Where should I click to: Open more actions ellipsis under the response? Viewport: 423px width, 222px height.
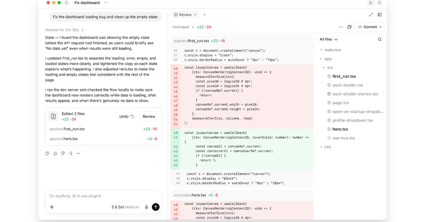(x=78, y=154)
